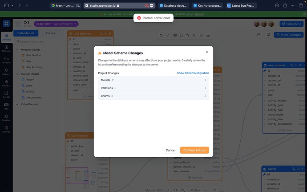The image size is (307, 192).
Task: Open the zoom percentage dropdown
Action: click(x=199, y=190)
